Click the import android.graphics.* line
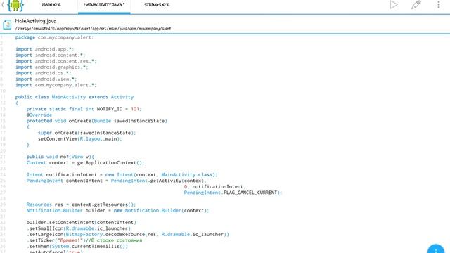The image size is (450, 253). point(51,67)
